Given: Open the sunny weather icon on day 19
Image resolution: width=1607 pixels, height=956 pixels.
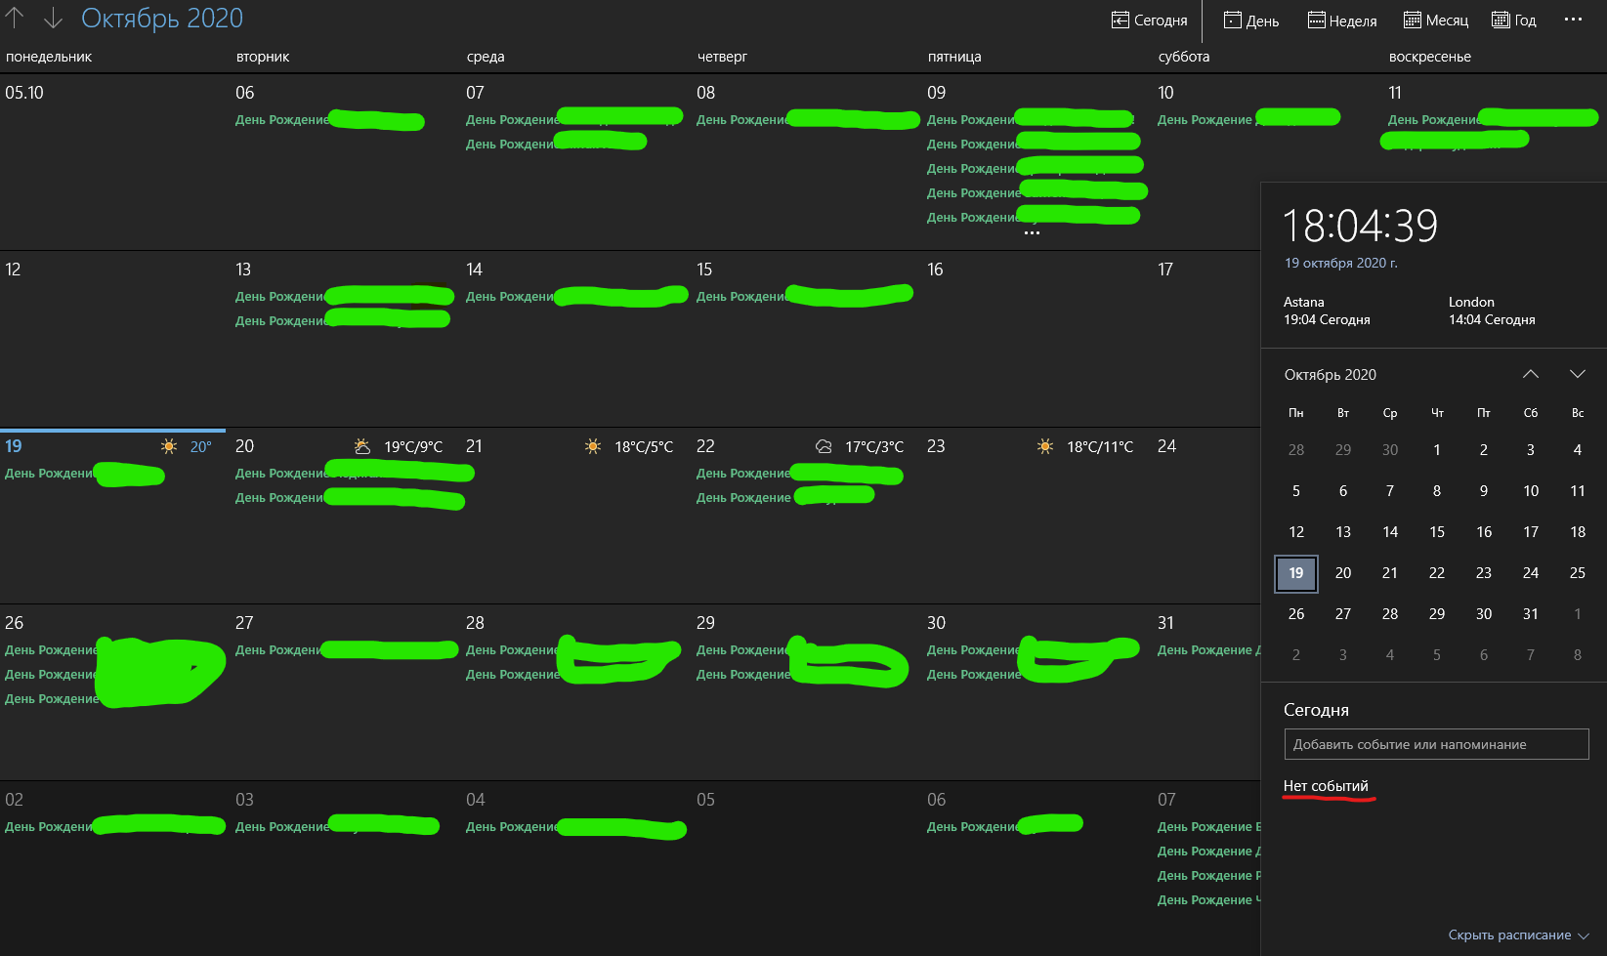Looking at the screenshot, I should 169,446.
